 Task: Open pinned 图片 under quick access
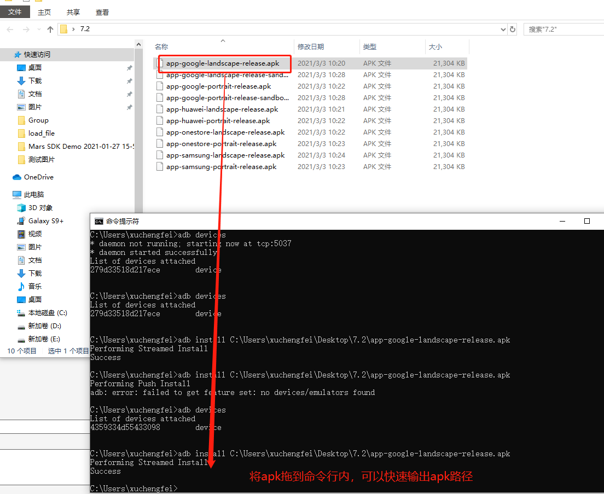point(34,107)
